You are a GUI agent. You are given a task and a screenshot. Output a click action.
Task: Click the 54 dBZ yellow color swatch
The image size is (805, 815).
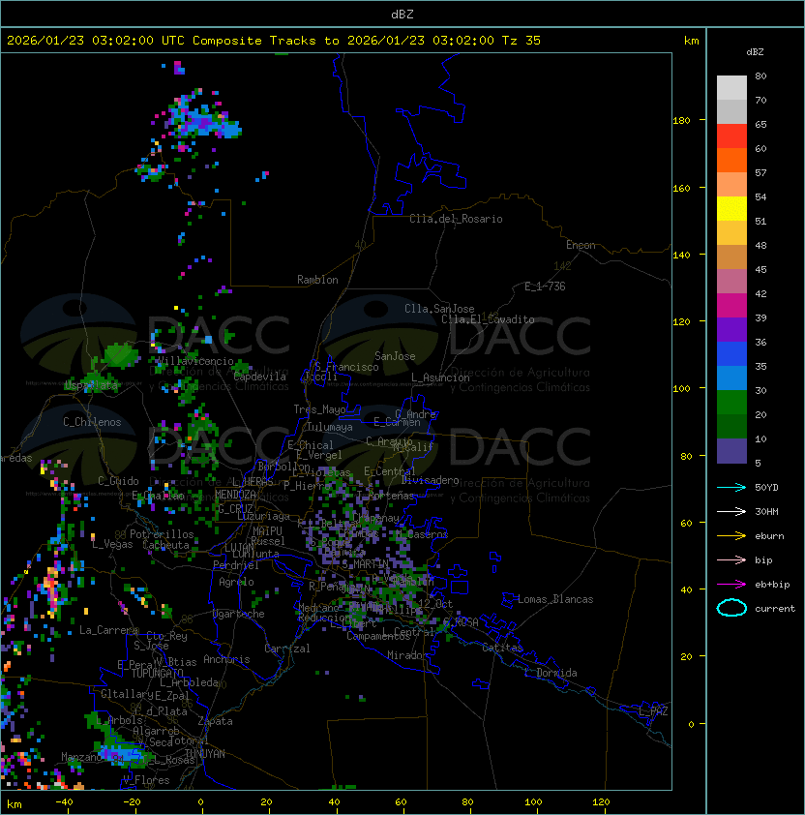(x=731, y=208)
